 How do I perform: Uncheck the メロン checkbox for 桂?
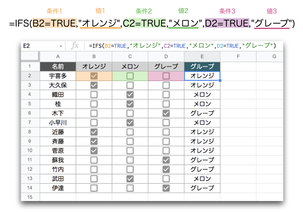(130, 104)
